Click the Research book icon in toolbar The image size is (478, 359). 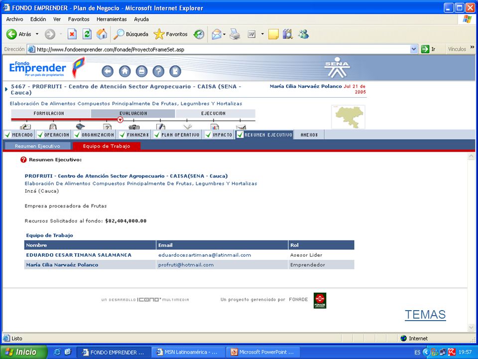287,34
